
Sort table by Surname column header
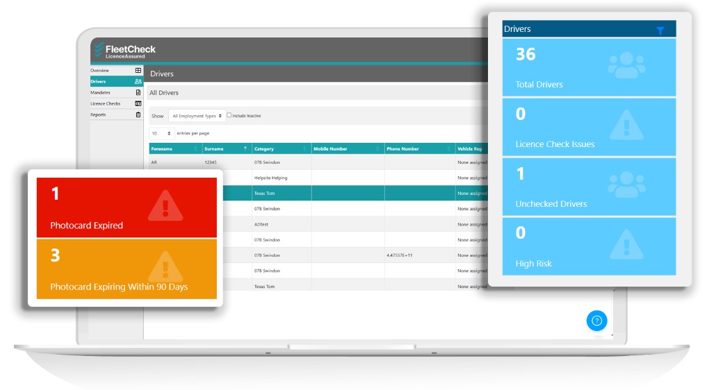coord(225,149)
